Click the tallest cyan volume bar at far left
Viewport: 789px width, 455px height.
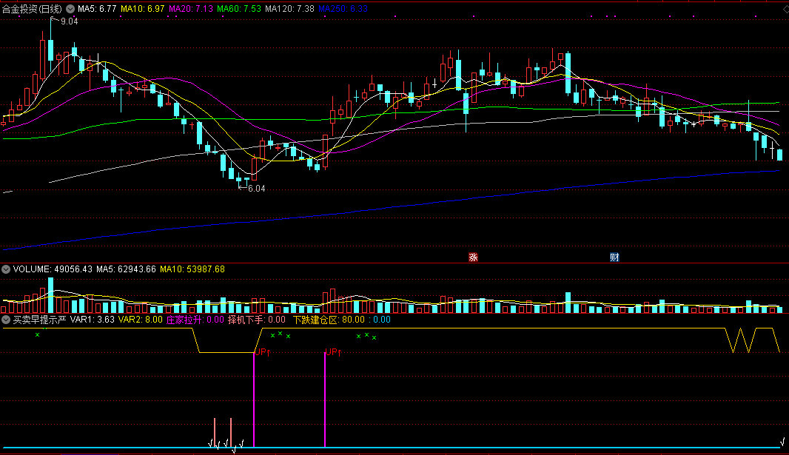[x=50, y=295]
